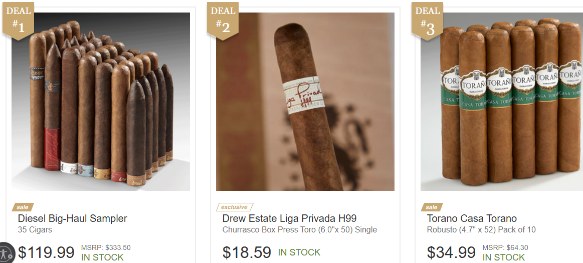583x263 pixels.
Task: Click the 35 Cigars description text
Action: 35,230
